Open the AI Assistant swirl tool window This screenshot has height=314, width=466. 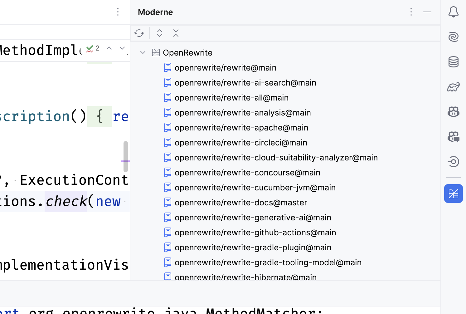coord(454,37)
